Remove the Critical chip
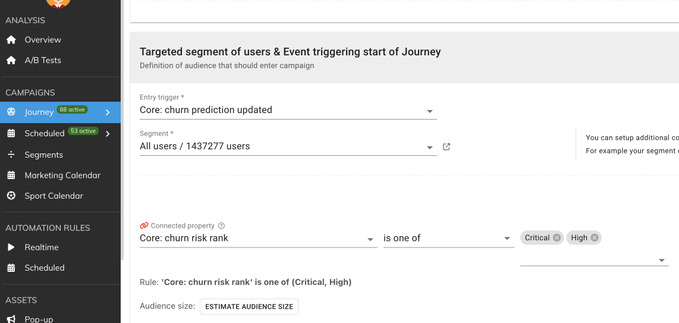 point(557,238)
